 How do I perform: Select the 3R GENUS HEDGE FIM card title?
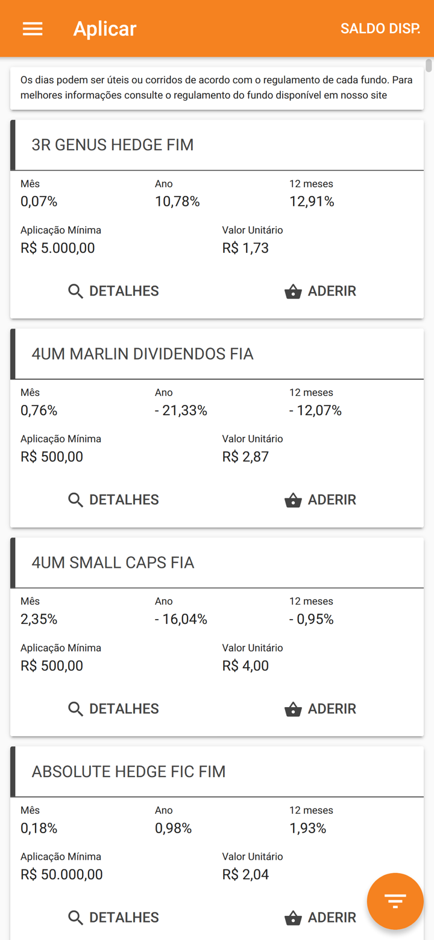pos(113,145)
